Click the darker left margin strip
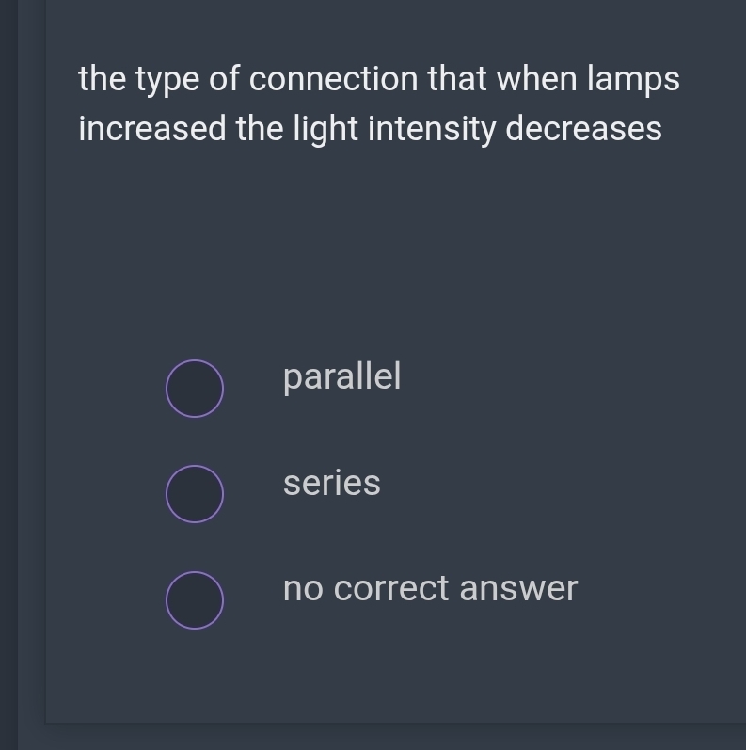746x750 pixels. point(8,376)
